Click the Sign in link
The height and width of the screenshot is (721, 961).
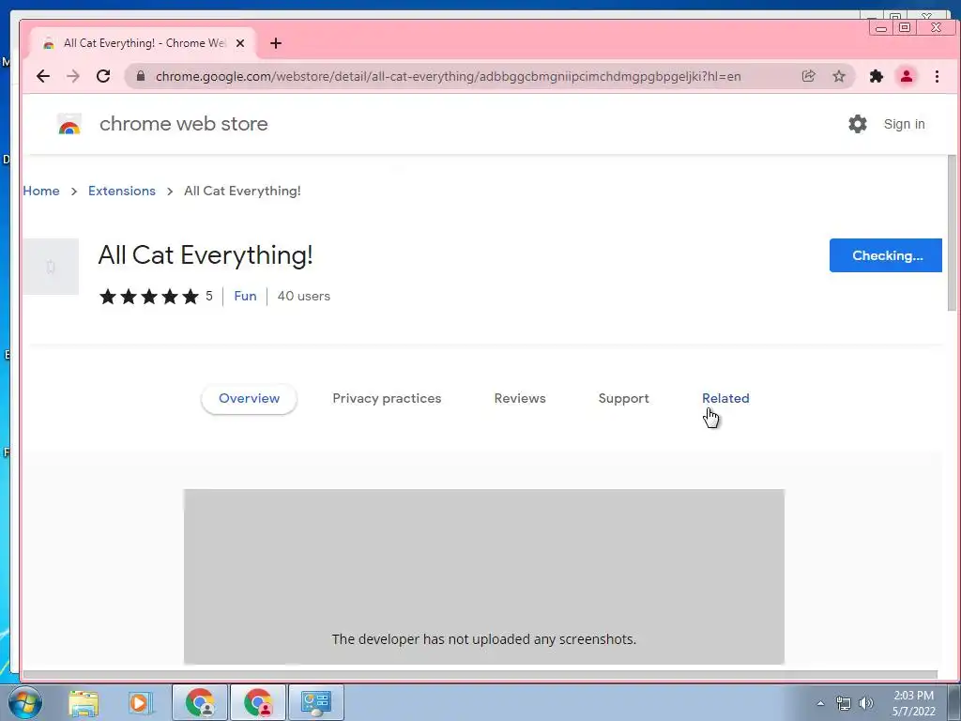(904, 124)
